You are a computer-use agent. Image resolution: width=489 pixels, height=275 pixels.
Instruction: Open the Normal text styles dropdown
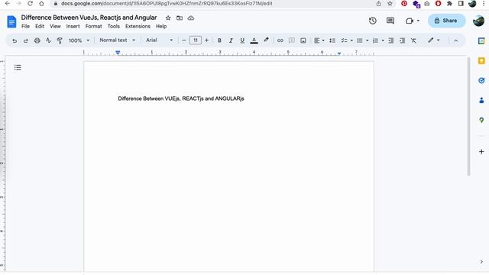click(x=117, y=40)
